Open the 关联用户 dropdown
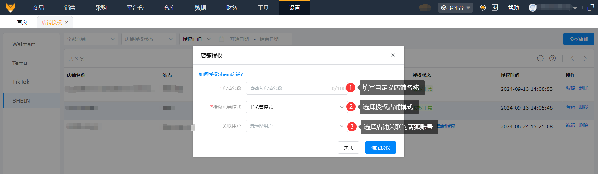This screenshot has width=598, height=174. coord(297,126)
